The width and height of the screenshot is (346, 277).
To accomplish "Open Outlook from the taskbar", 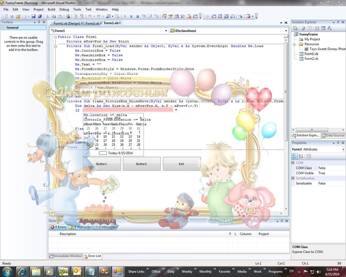I will point(77,271).
